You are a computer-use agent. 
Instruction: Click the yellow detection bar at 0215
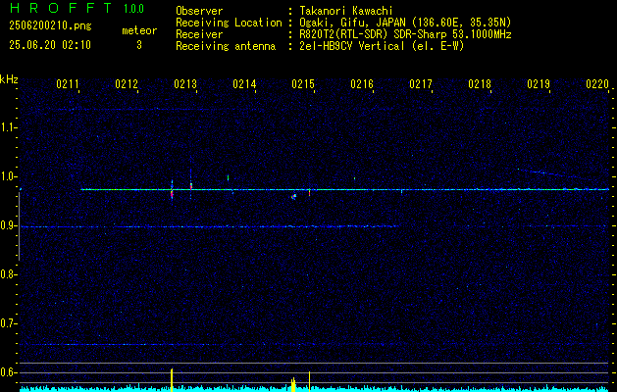[x=309, y=381]
